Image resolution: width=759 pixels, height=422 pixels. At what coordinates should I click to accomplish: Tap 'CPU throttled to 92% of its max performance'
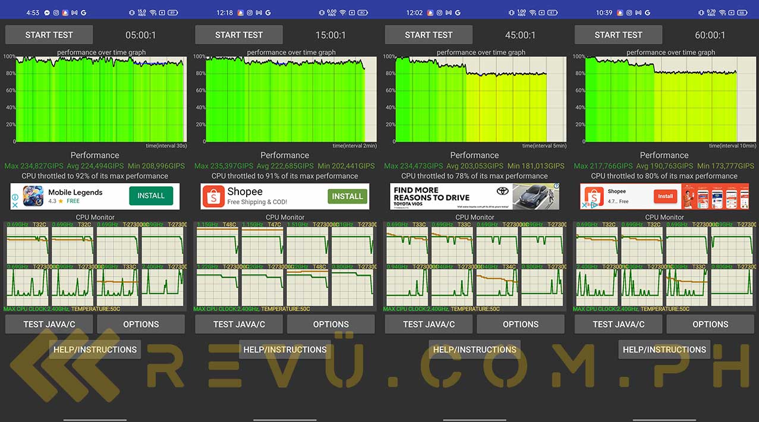tap(95, 176)
